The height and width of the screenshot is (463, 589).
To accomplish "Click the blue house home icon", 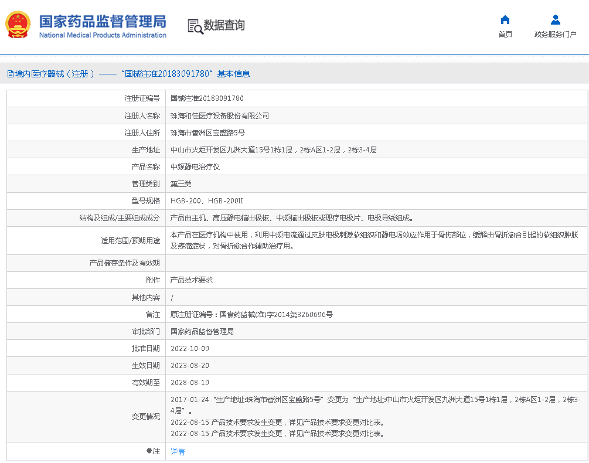I will [505, 19].
